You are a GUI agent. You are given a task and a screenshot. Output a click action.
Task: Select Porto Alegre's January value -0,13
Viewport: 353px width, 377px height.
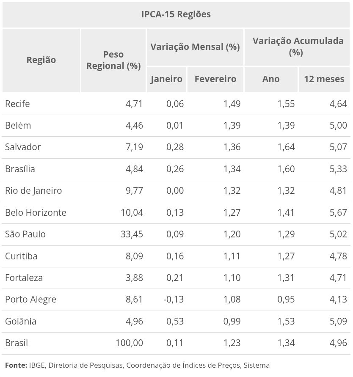tap(174, 300)
